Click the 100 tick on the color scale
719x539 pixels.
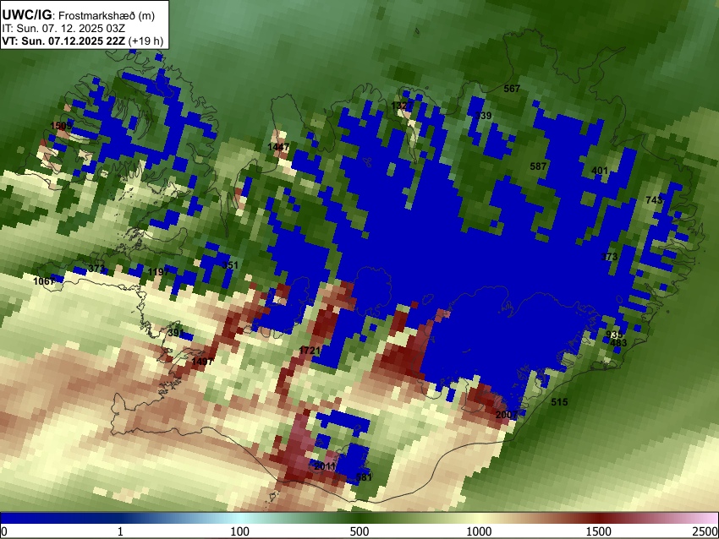(x=240, y=531)
